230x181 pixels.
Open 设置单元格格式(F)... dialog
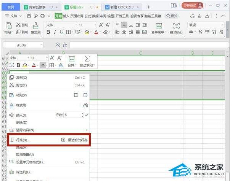(48, 162)
